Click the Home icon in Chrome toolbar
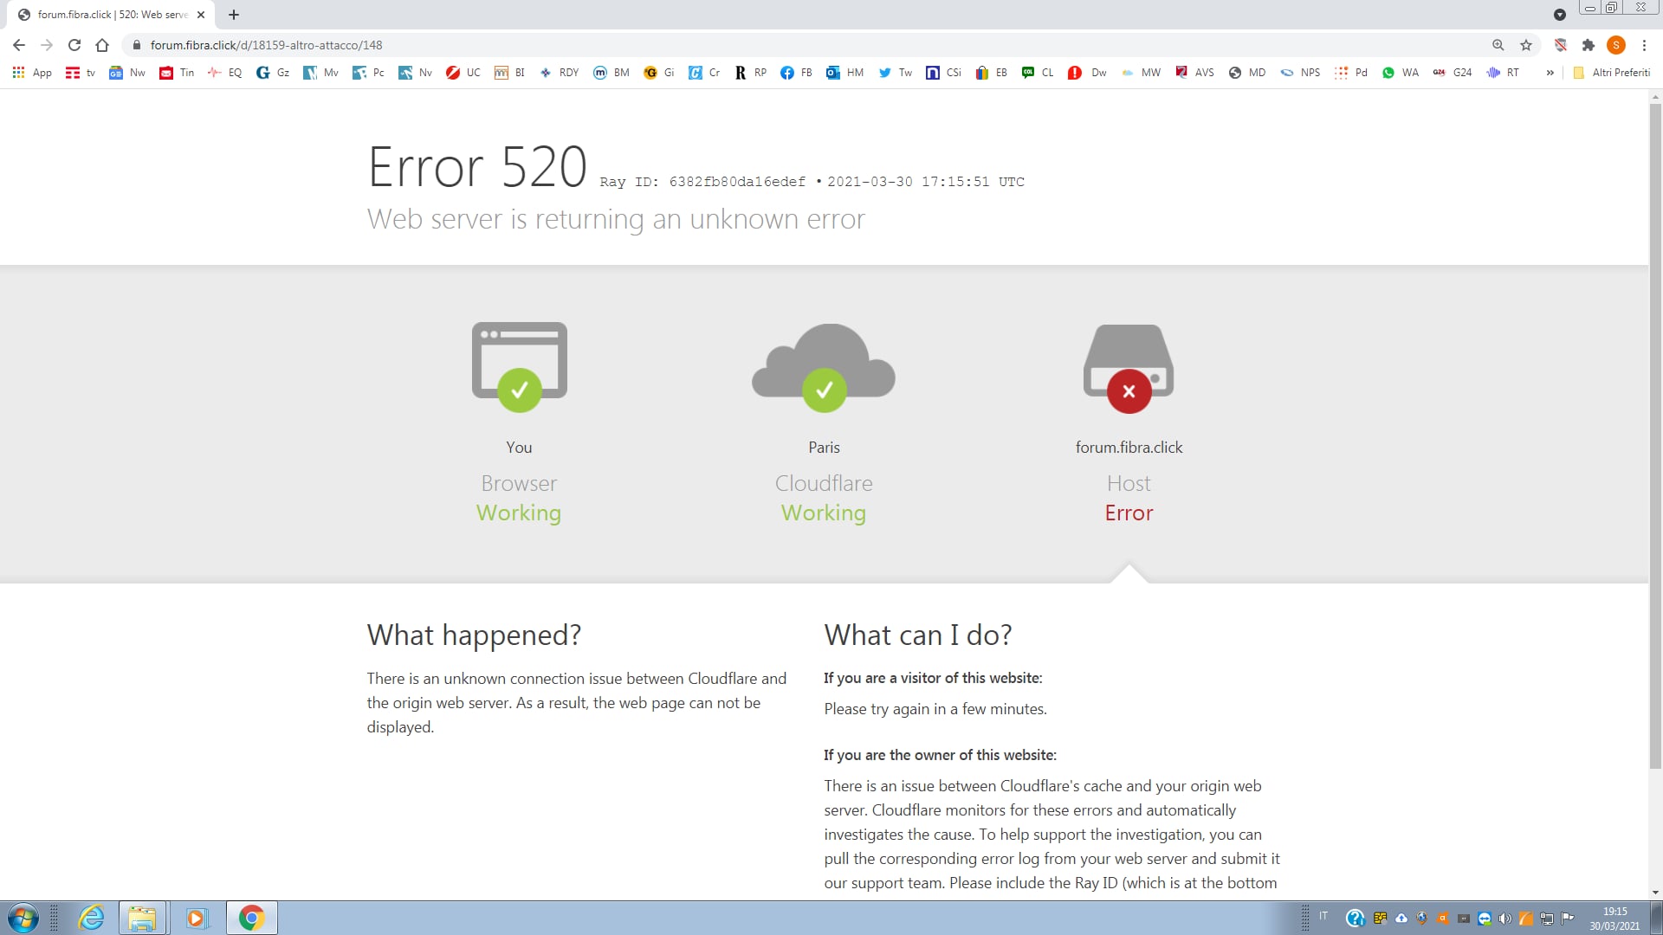The image size is (1663, 935). click(102, 45)
